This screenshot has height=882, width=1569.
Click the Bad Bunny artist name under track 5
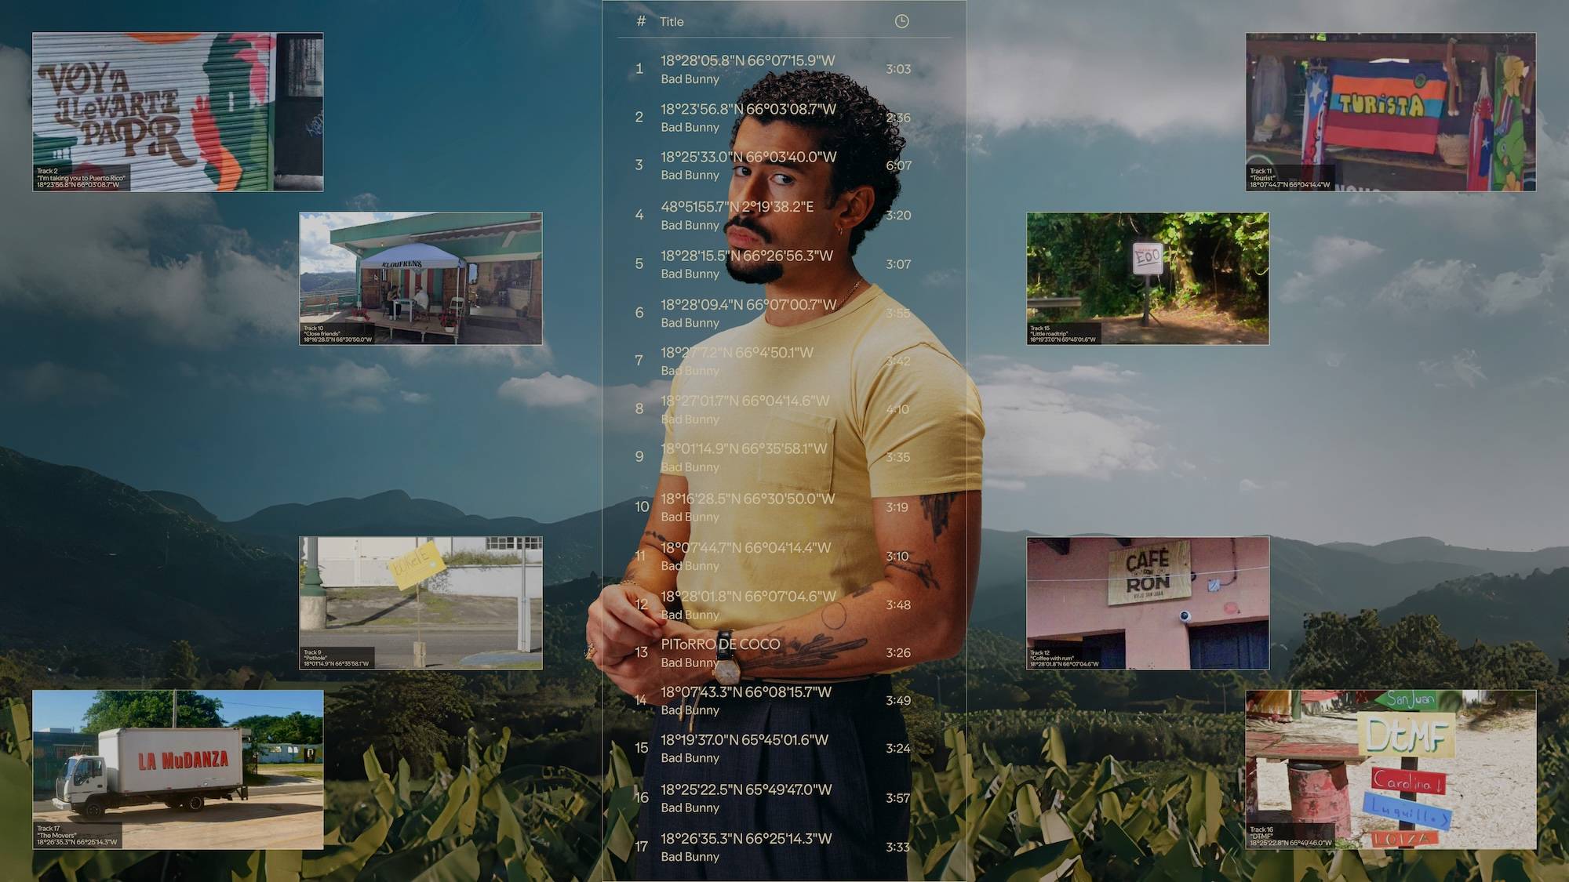click(690, 274)
